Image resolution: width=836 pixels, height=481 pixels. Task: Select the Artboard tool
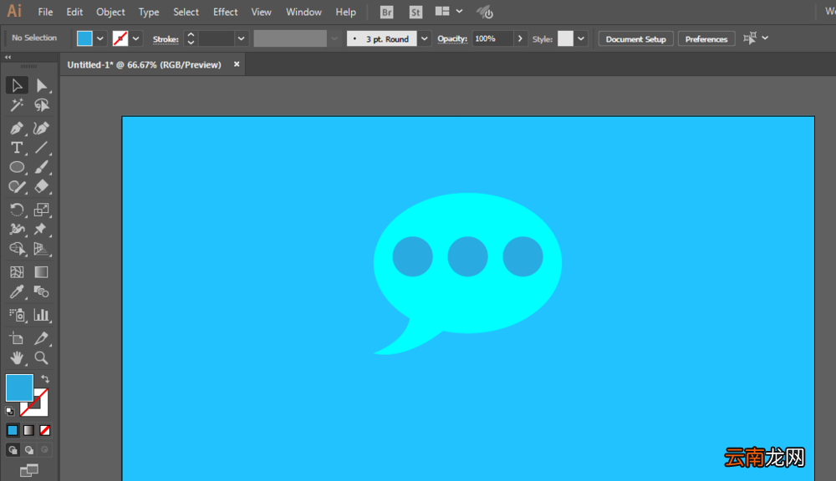(17, 338)
